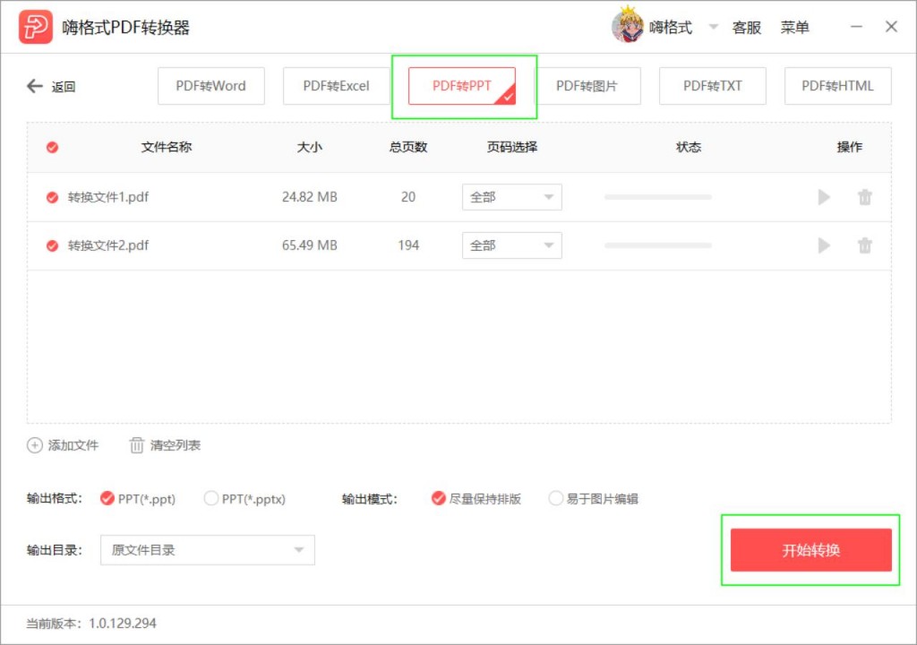Open 页码选择 dropdown for 转换文件2.pdf
This screenshot has width=917, height=645.
click(511, 245)
